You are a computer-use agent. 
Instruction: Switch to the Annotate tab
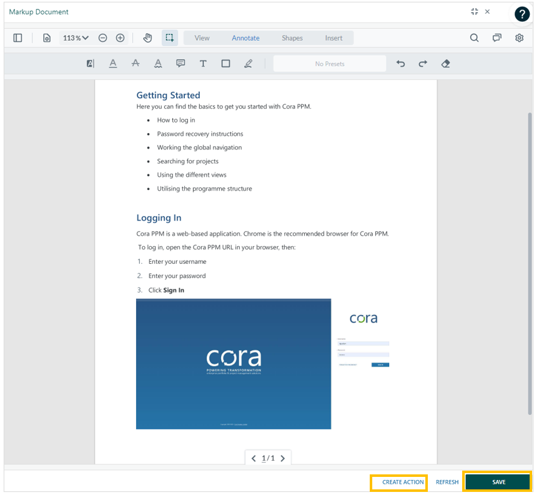(x=245, y=38)
